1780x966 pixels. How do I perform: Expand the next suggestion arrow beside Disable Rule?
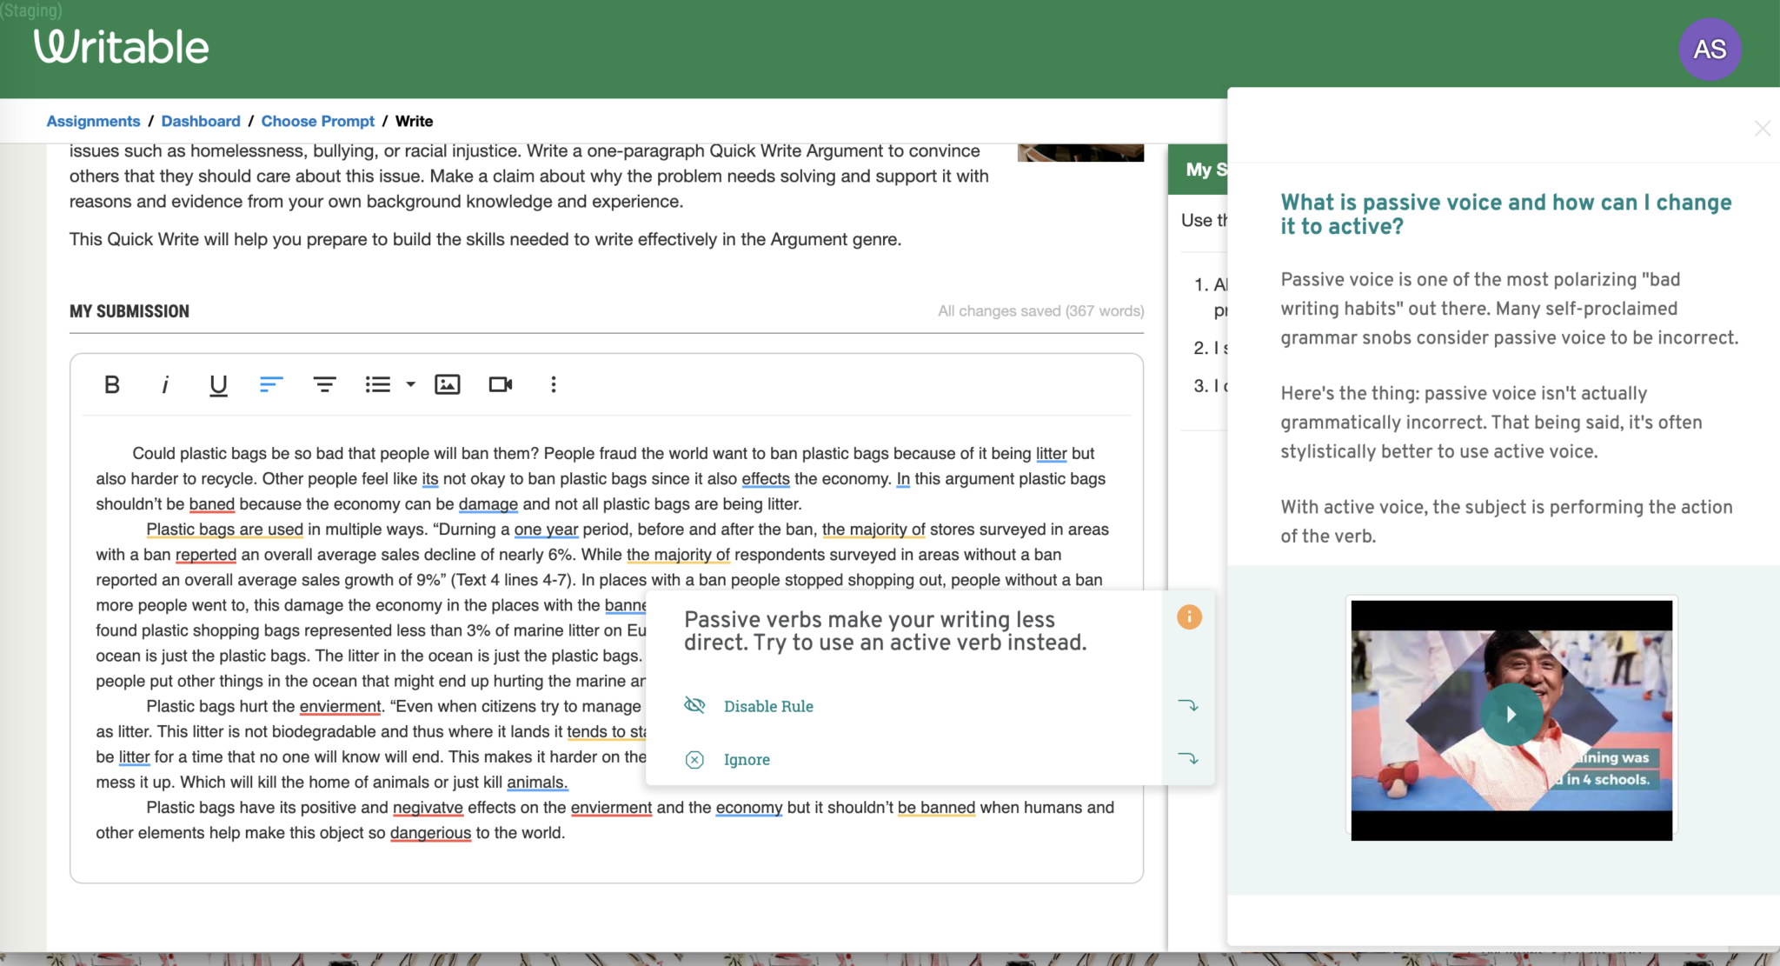(1190, 705)
